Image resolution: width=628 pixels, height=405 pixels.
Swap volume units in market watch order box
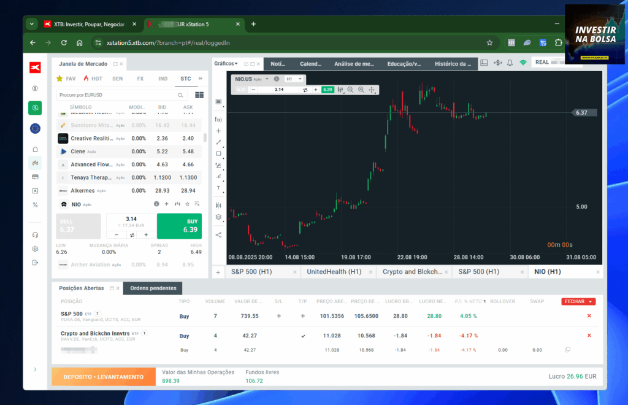click(132, 235)
